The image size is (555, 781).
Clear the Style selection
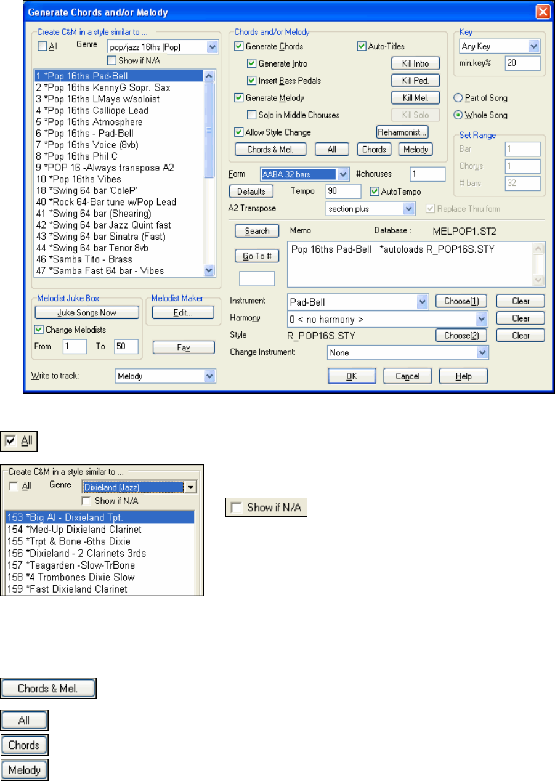pos(521,336)
